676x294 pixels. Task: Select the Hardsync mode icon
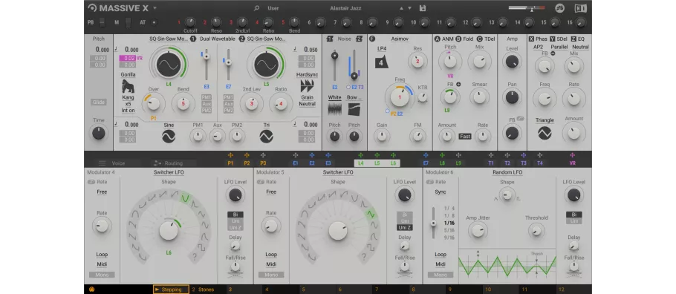(307, 86)
